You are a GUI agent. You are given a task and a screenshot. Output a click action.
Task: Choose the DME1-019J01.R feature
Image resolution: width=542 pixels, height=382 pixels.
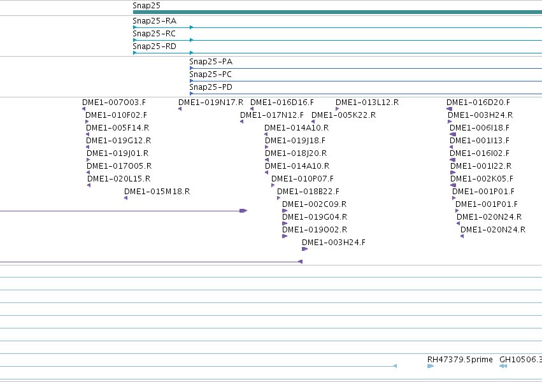pyautogui.click(x=118, y=153)
